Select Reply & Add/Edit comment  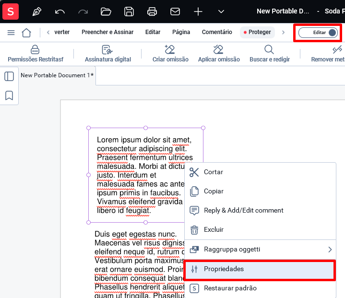pos(260,210)
